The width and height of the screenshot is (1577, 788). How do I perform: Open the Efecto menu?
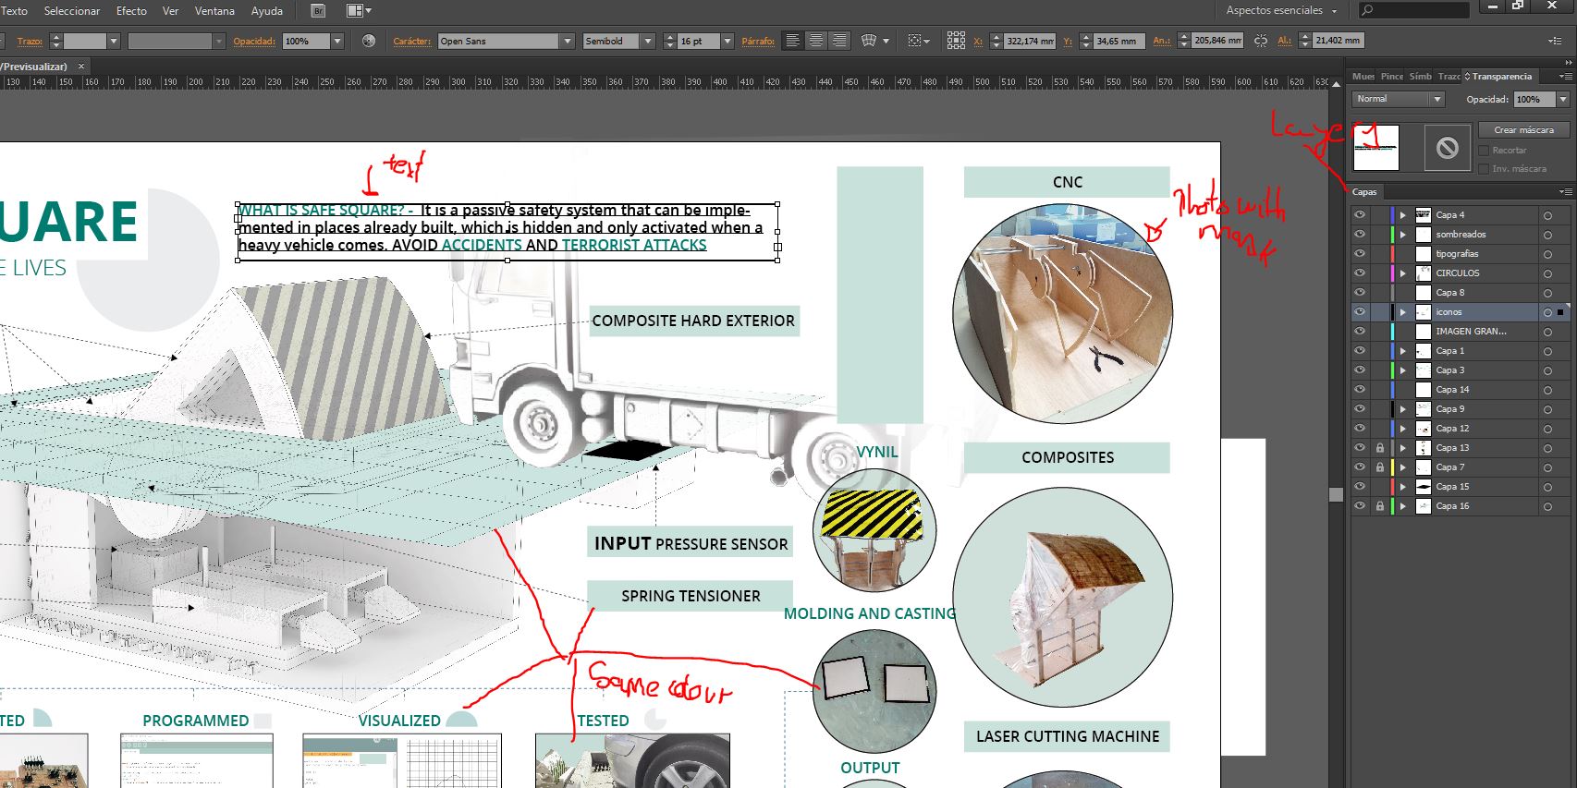point(131,11)
